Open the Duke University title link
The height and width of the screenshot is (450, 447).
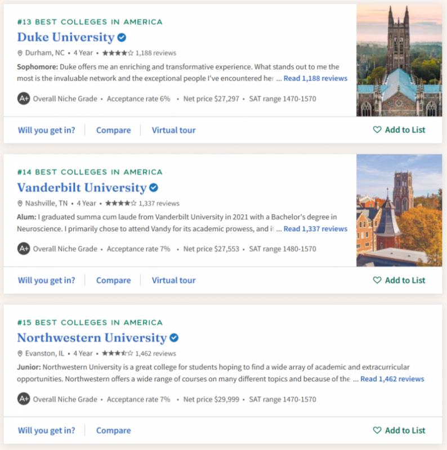66,37
